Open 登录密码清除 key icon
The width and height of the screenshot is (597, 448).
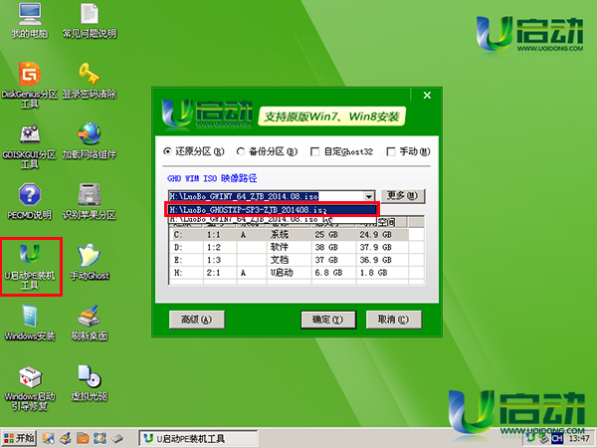[x=90, y=76]
